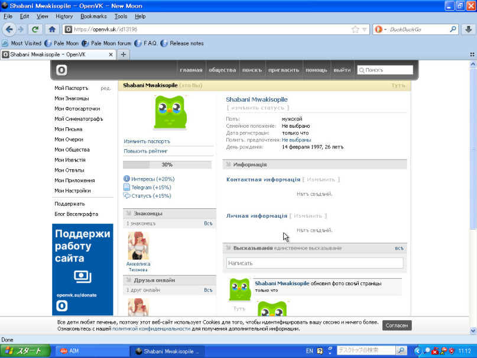Click the site Поискъ search field

tap(385, 70)
